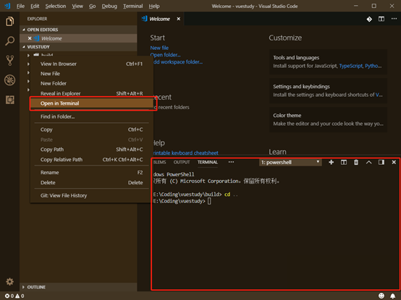Kill the terminal with trash icon
Image resolution: width=401 pixels, height=300 pixels.
356,162
